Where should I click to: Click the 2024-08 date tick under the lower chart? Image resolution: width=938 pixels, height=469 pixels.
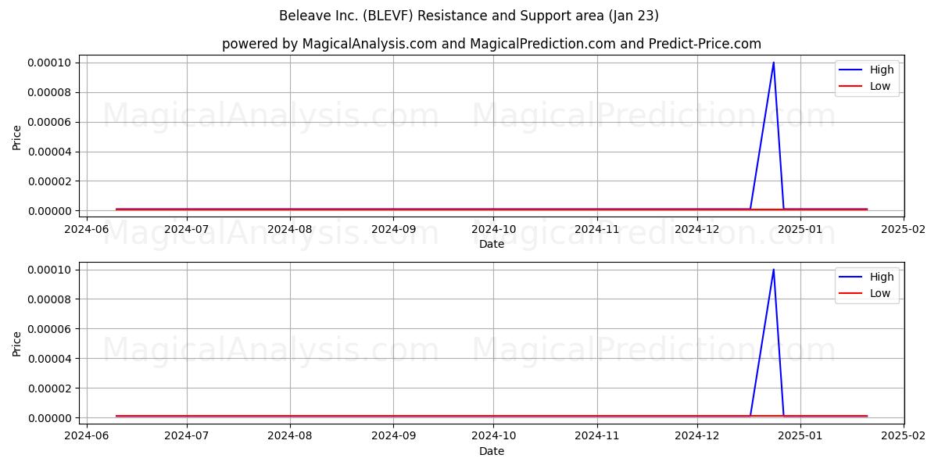(x=290, y=437)
